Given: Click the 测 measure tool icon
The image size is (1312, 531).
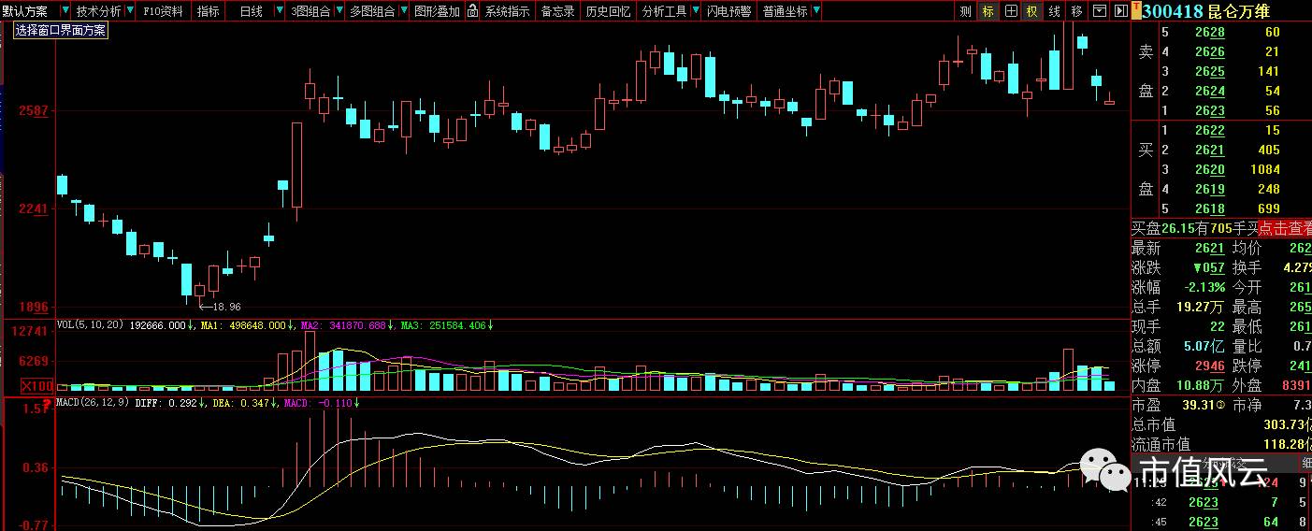Looking at the screenshot, I should 966,11.
